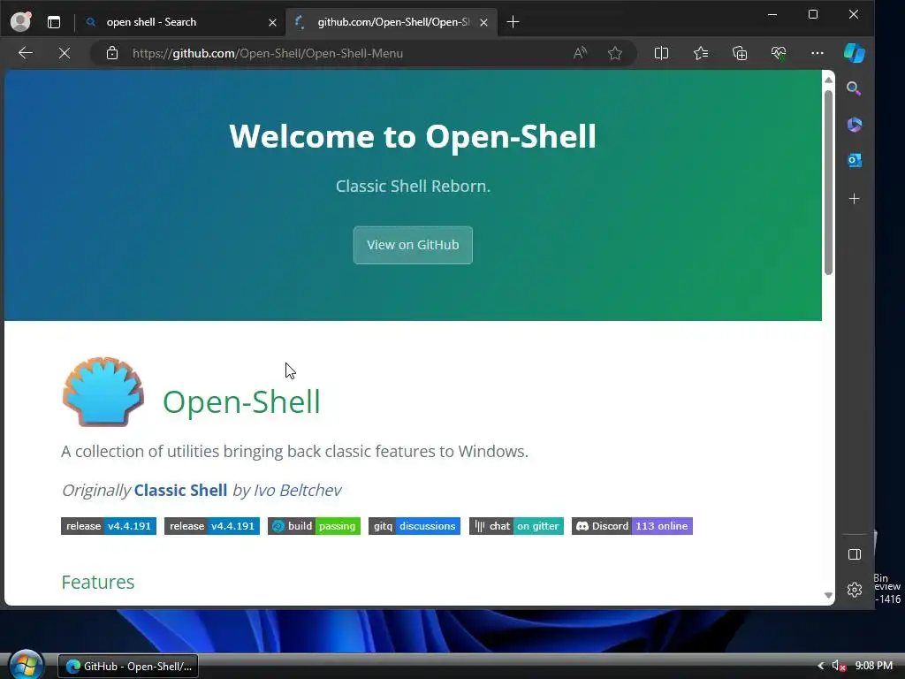Open the Copilot icon
Viewport: 905px width, 679px height.
click(x=855, y=53)
